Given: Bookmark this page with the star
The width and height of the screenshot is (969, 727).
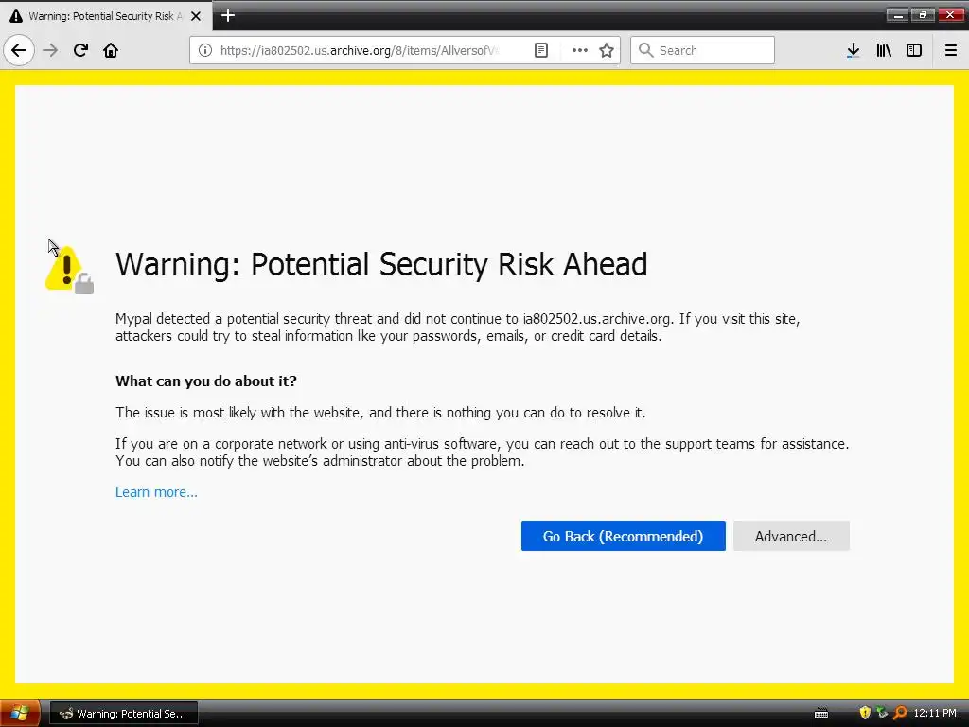Looking at the screenshot, I should [607, 50].
